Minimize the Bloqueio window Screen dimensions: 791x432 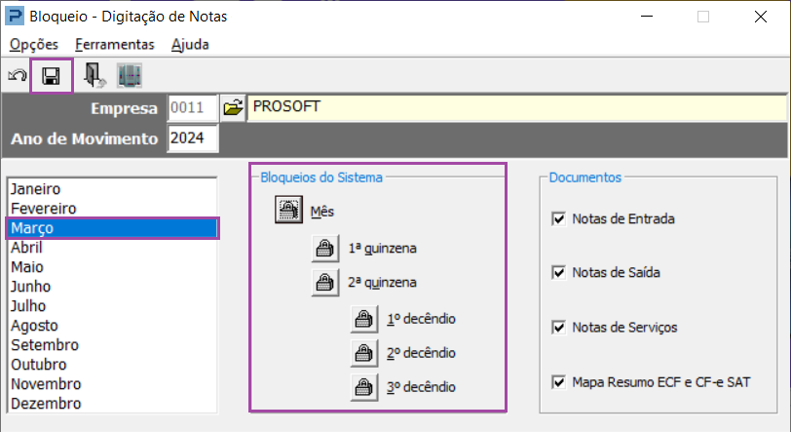[x=647, y=17]
